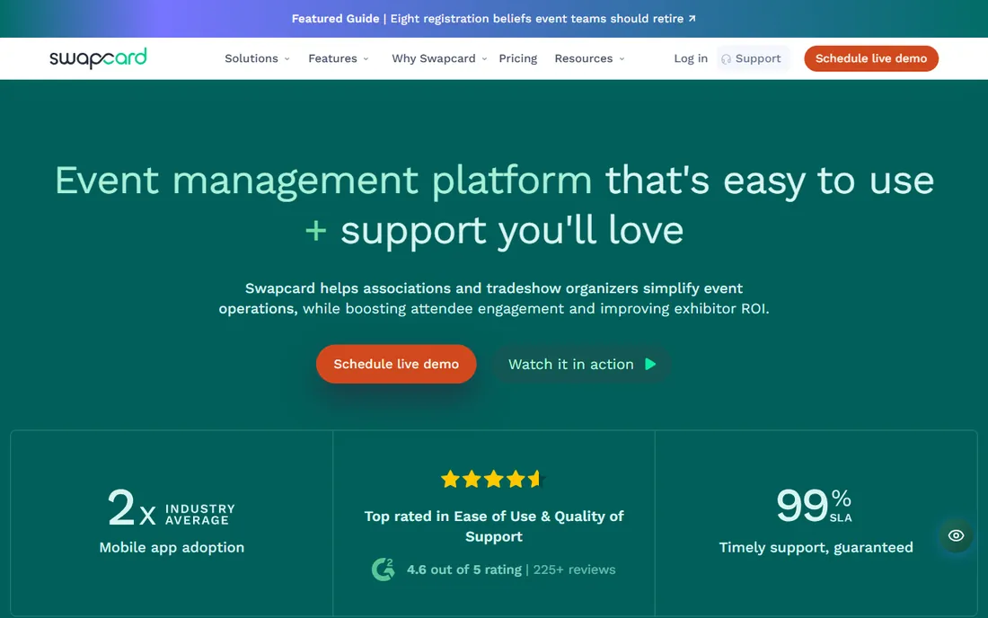Open the Support link
The image size is (988, 618).
(753, 58)
